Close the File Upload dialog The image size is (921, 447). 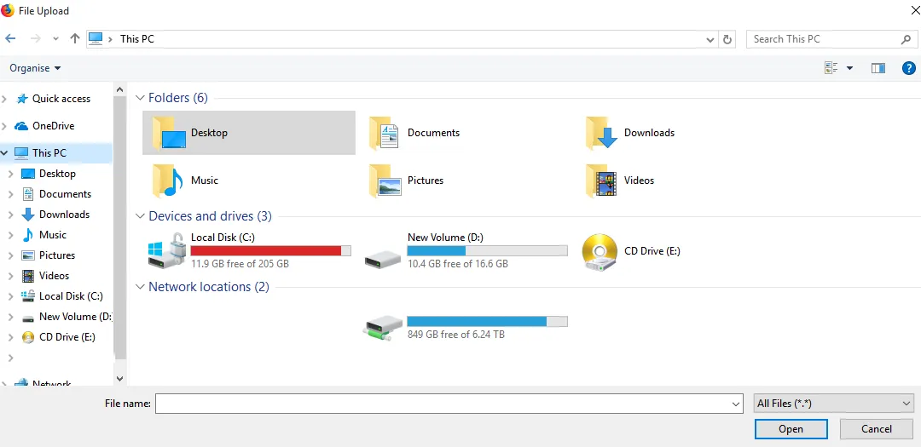[914, 10]
